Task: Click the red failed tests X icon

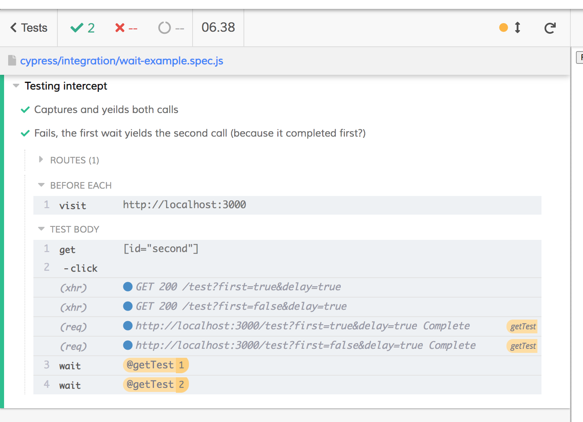Action: click(120, 28)
